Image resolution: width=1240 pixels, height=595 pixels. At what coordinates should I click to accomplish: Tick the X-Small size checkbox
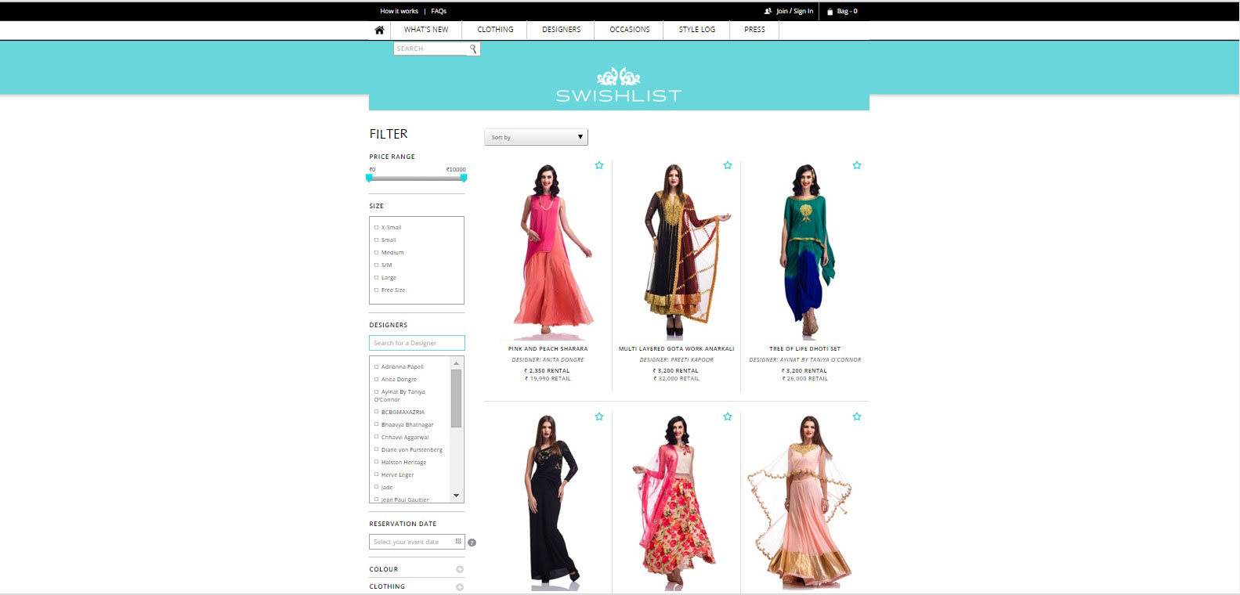tap(376, 227)
